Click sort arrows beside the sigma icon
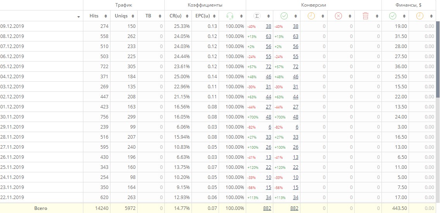The image size is (440, 213). (269, 16)
